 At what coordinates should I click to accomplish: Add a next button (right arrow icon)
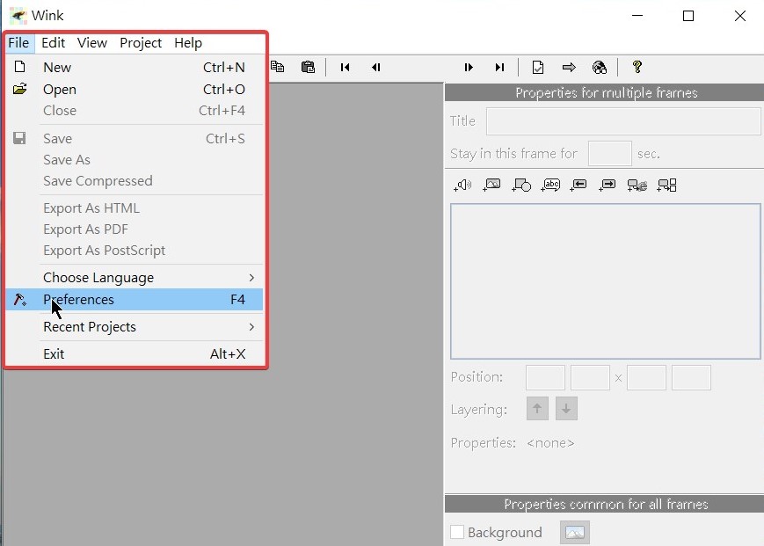pyautogui.click(x=608, y=186)
